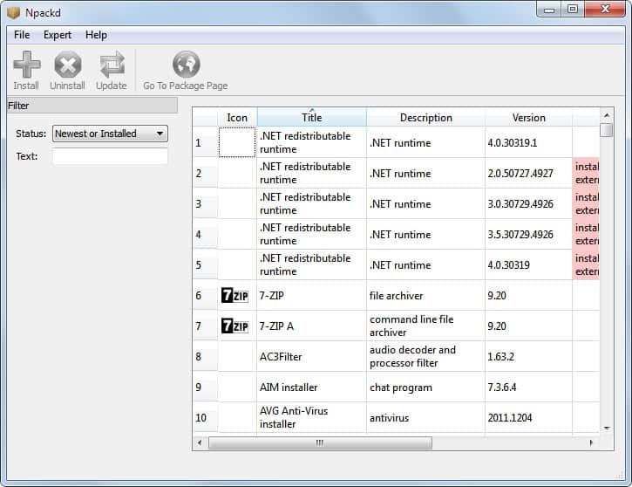
Task: Sort by the Icon column header
Action: pyautogui.click(x=237, y=118)
